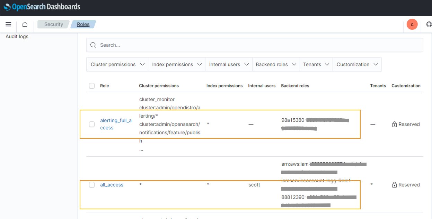Click lock icon in alerting_full_access row

click(x=394, y=124)
